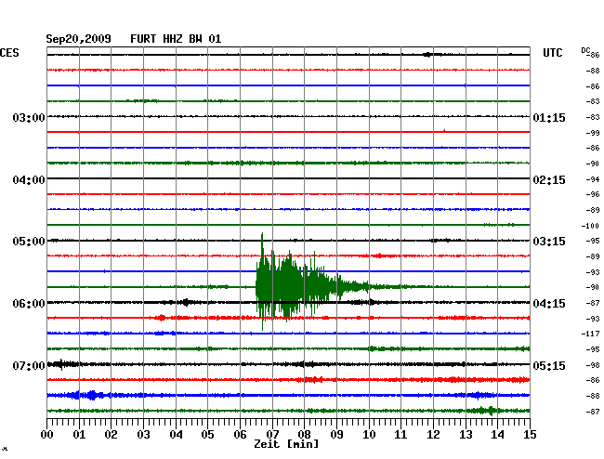Select minute tick label 02
This screenshot has height=459, width=604.
[x=111, y=435]
